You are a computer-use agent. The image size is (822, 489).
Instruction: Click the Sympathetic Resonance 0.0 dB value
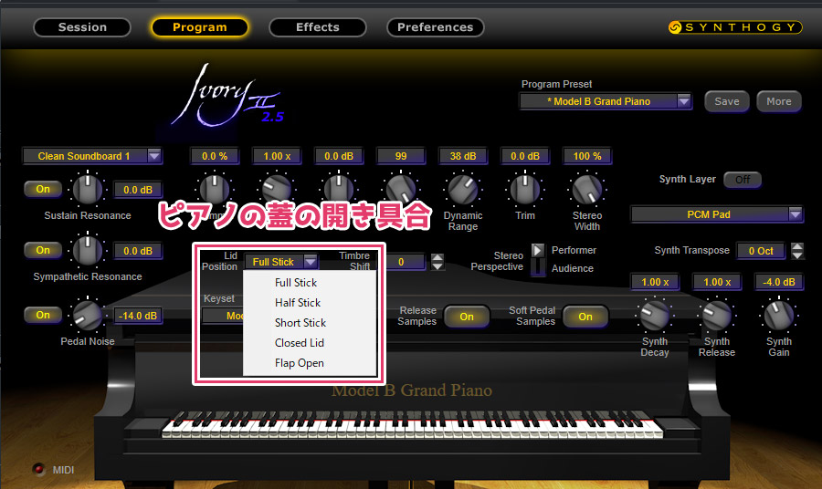138,251
